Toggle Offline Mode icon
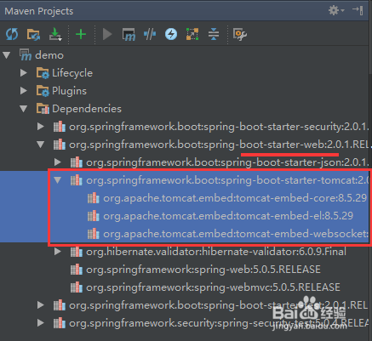Screen dimensions: 372x341 [150, 34]
